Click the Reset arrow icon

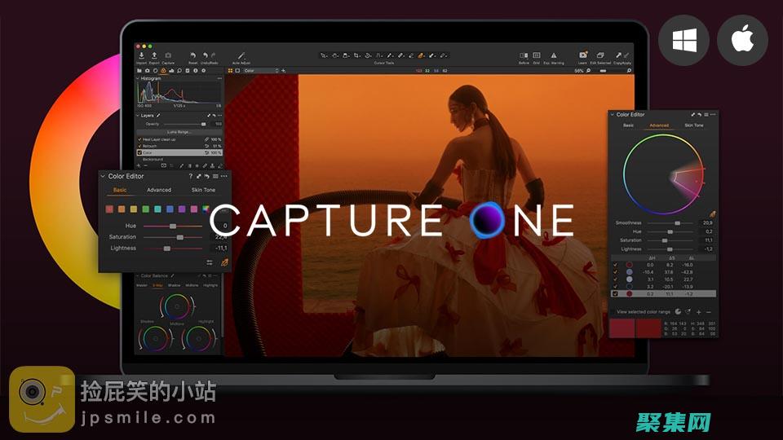[x=193, y=55]
